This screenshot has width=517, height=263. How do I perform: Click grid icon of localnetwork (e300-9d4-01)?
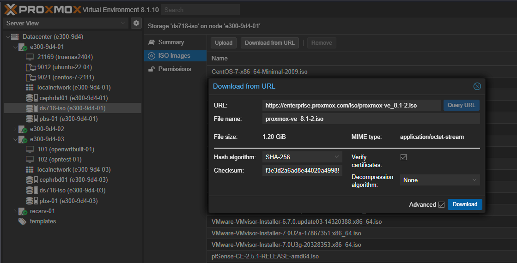coord(30,88)
